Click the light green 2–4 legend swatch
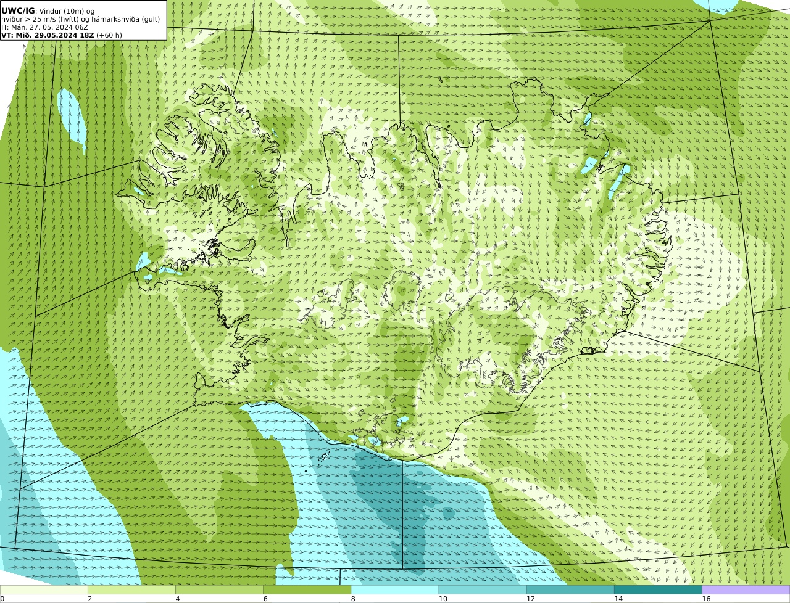This screenshot has height=603, width=790. pos(131,589)
